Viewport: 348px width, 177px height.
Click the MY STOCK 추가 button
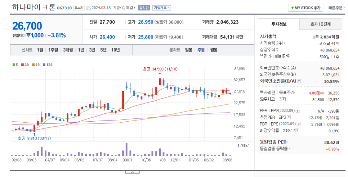[x=305, y=8]
